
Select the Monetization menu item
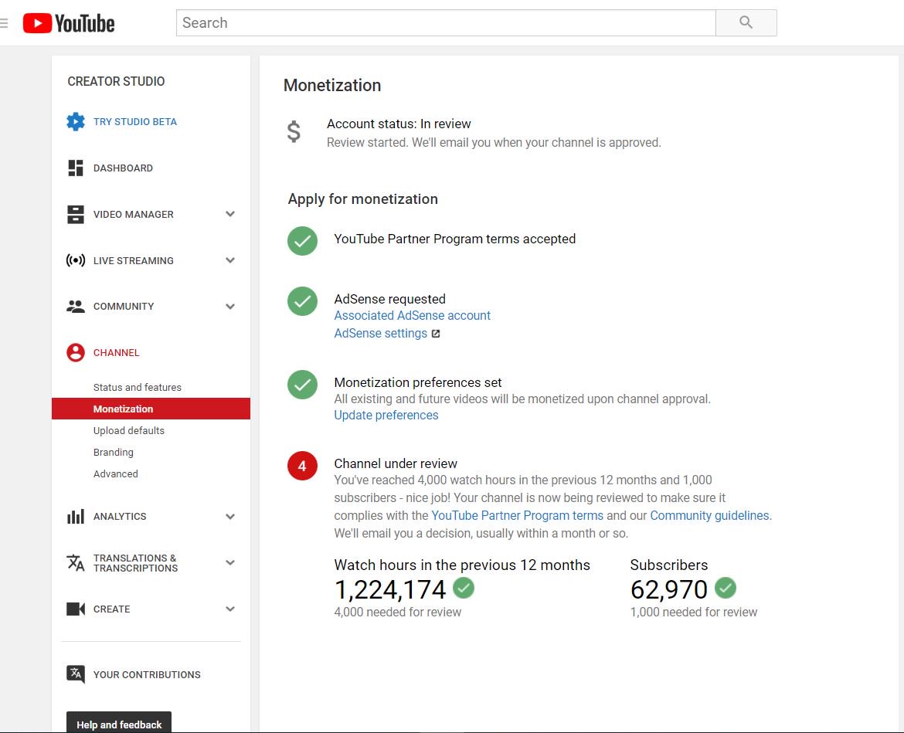coord(151,409)
